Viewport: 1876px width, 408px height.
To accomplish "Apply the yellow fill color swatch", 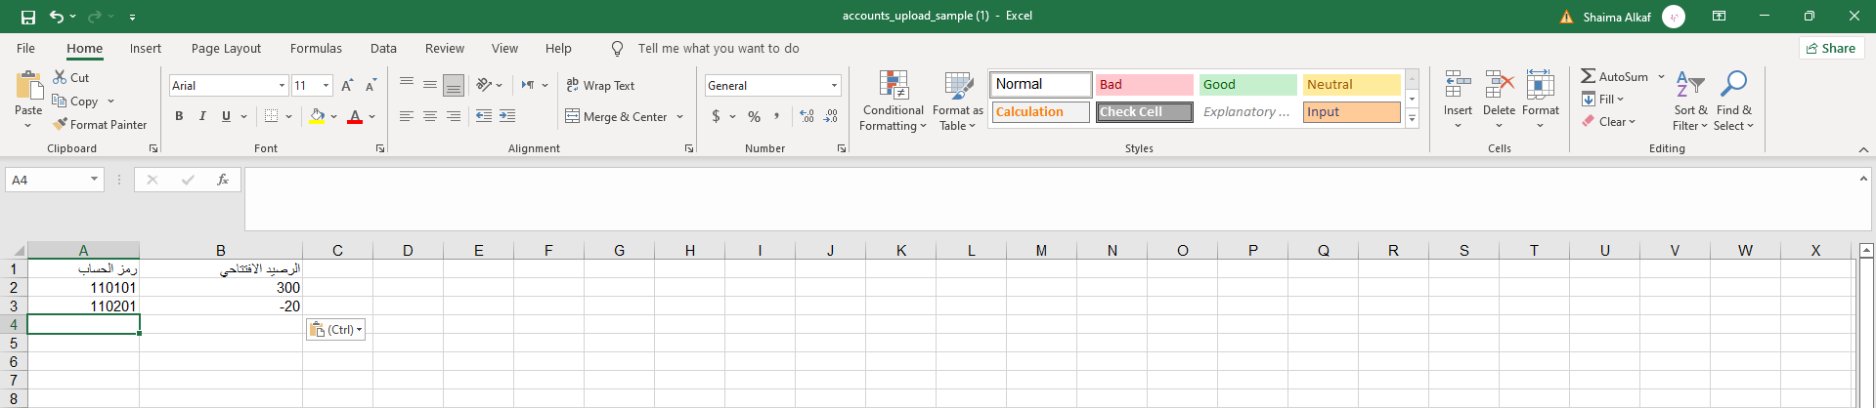I will [x=317, y=116].
